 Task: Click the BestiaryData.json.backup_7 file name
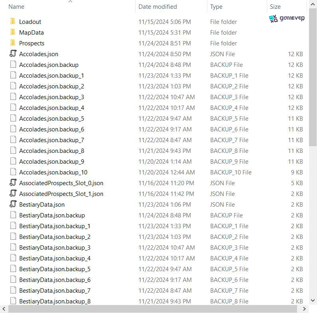[x=55, y=291]
